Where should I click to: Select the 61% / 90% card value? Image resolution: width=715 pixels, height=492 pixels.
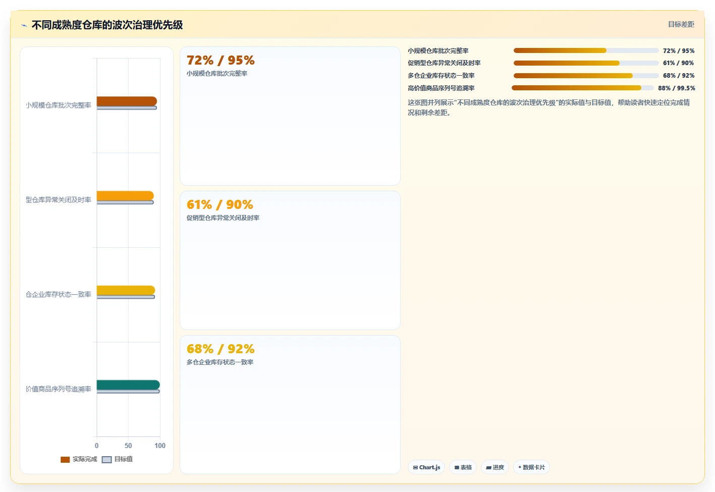[219, 205]
